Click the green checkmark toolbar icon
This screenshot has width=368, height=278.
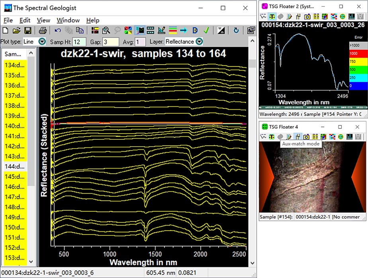tap(206, 30)
